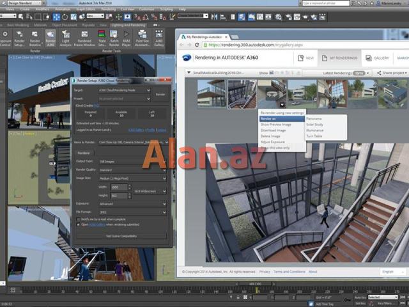Viewport: 409px width, 307px height.
Task: Open the My Renderings page tab
Action: pyautogui.click(x=339, y=58)
